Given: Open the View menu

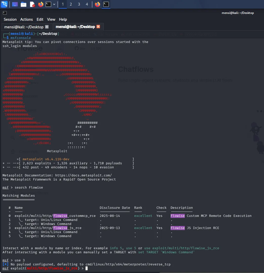Looking at the screenshot, I should point(51,19).
